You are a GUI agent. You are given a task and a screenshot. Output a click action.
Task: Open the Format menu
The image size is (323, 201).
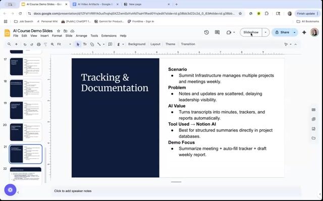tap(57, 36)
